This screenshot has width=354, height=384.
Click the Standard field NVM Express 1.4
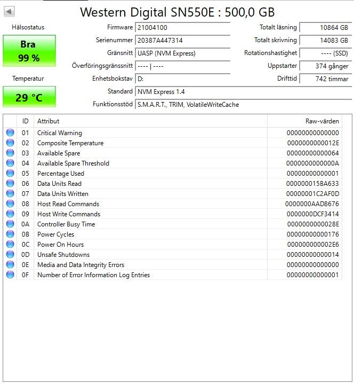pos(244,91)
